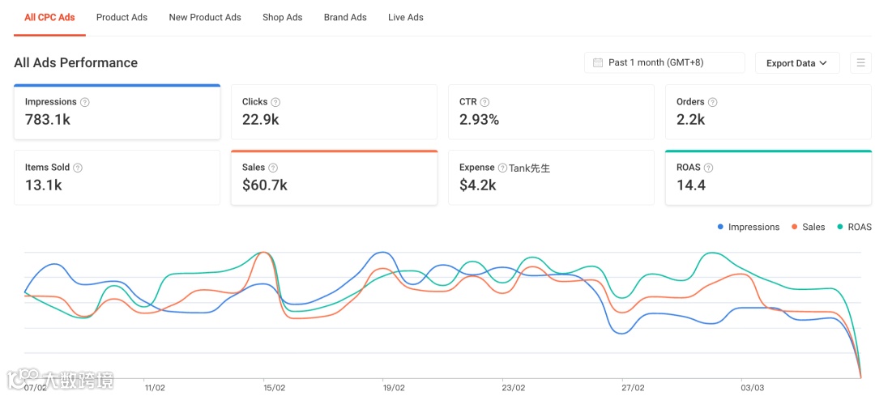This screenshot has width=875, height=396.
Task: Toggle the Sales metric card
Action: pyautogui.click(x=334, y=177)
